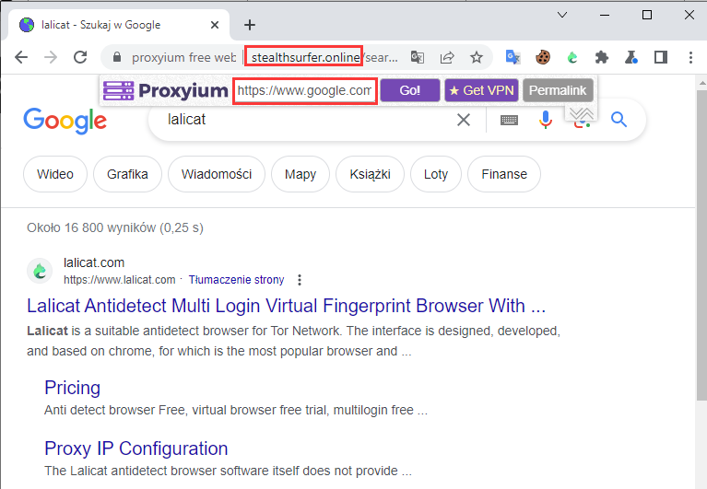Close the lalicat Google tab

click(x=215, y=25)
